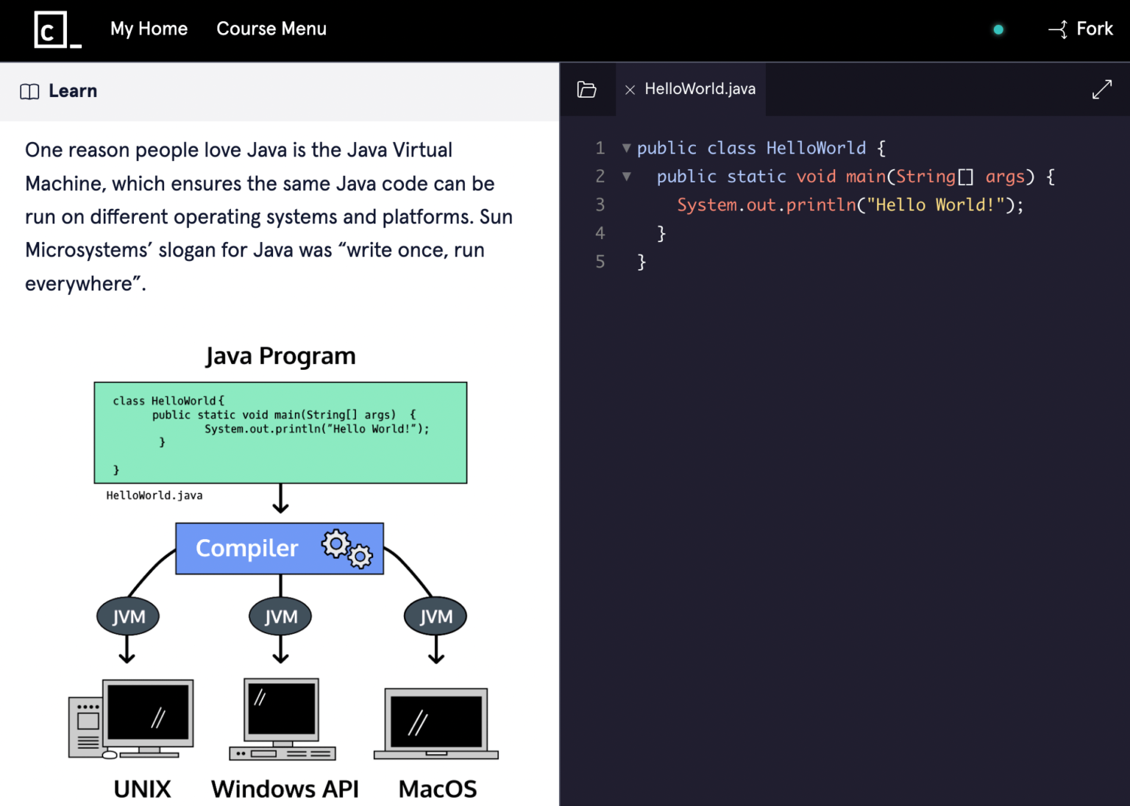Go to My Home

click(149, 29)
